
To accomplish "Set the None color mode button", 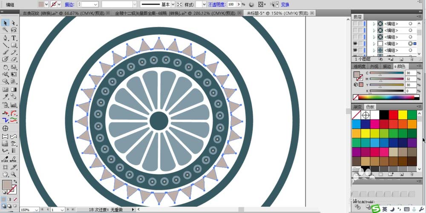I will point(15,199).
